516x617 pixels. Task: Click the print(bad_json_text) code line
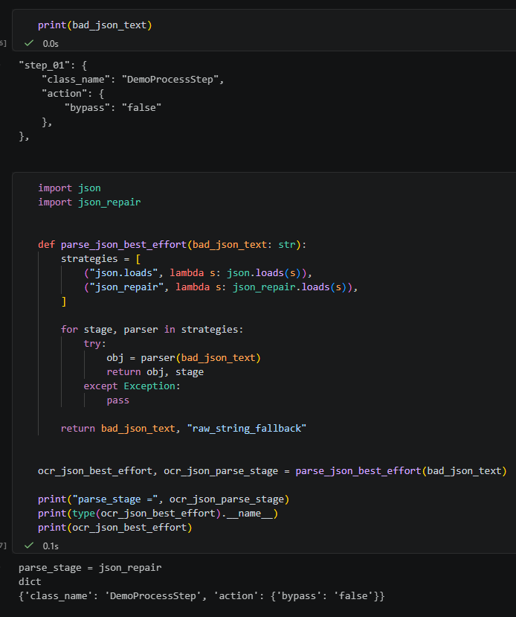(x=94, y=25)
